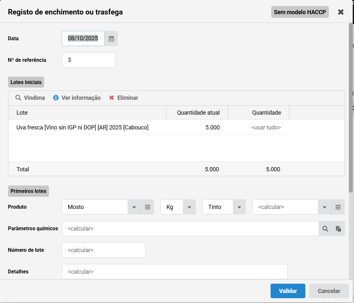
Task: Click the Total row label
Action: point(23,169)
